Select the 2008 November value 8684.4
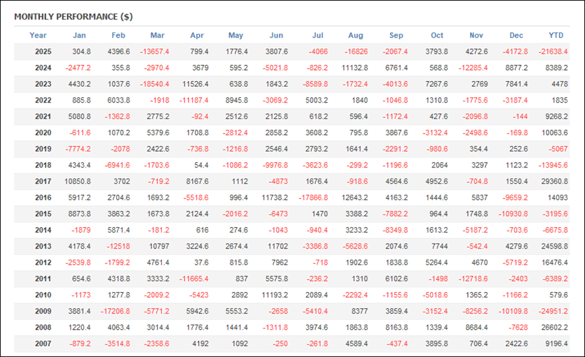585x357 pixels. (476, 327)
